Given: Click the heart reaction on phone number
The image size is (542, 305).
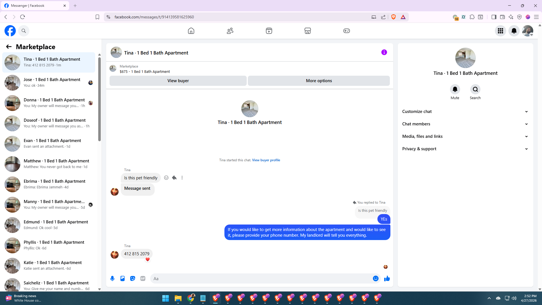Looking at the screenshot, I should 148,260.
